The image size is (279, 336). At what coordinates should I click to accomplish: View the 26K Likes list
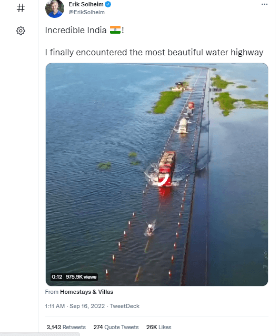158,327
